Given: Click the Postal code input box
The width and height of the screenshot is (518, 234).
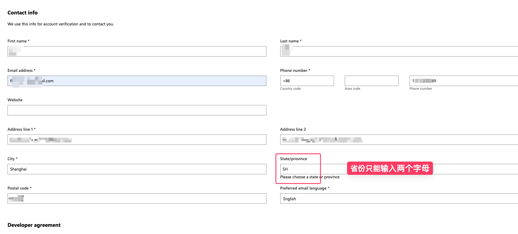Looking at the screenshot, I should 137,199.
